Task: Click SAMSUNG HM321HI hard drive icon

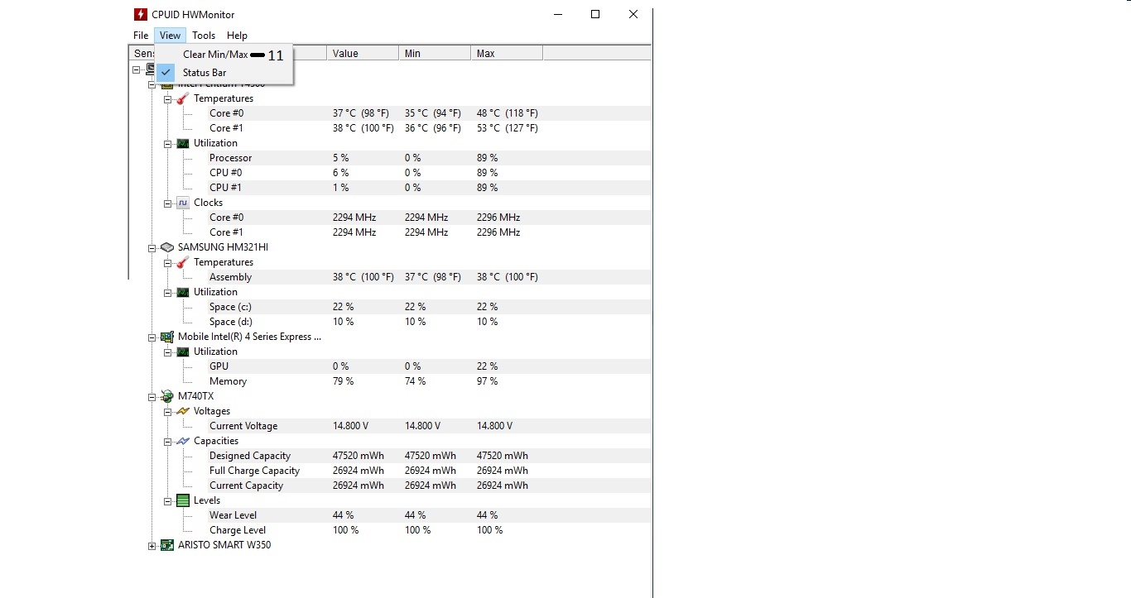Action: pos(167,247)
